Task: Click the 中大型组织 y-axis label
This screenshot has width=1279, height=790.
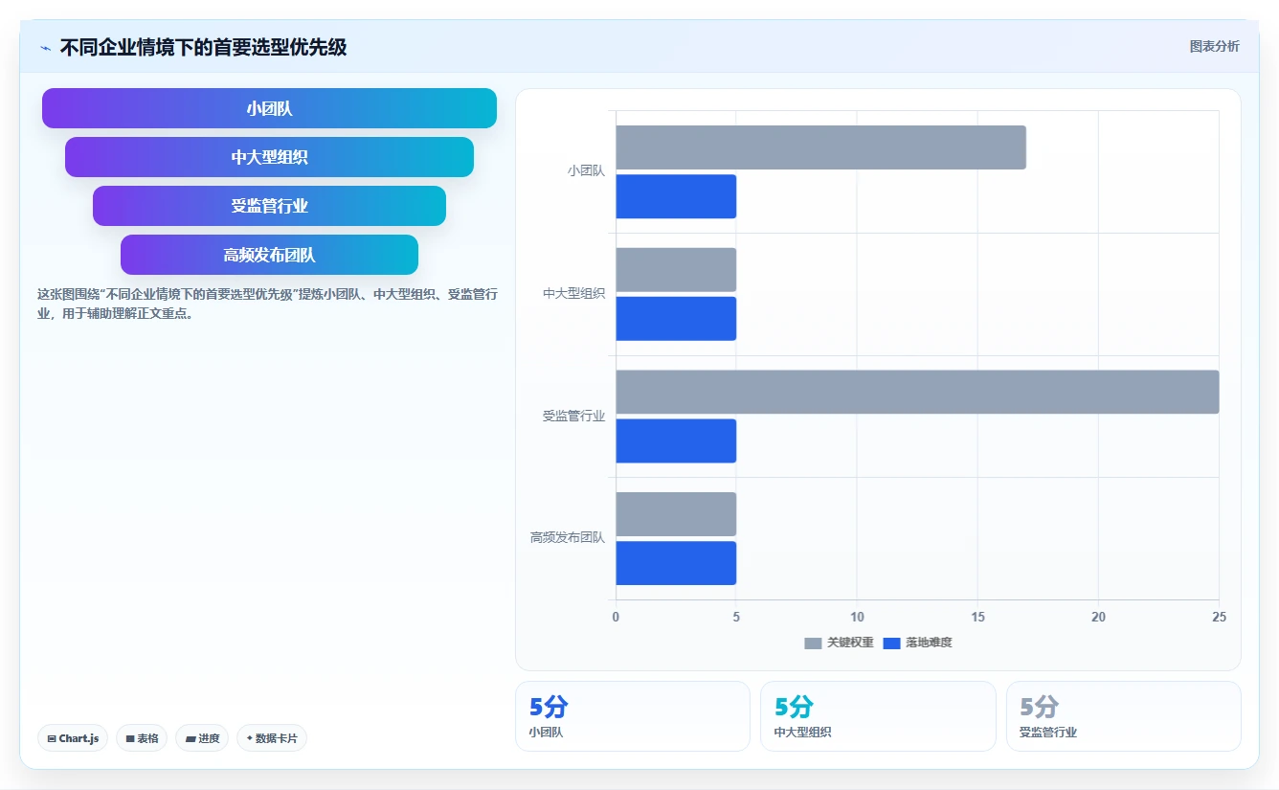Action: (574, 294)
